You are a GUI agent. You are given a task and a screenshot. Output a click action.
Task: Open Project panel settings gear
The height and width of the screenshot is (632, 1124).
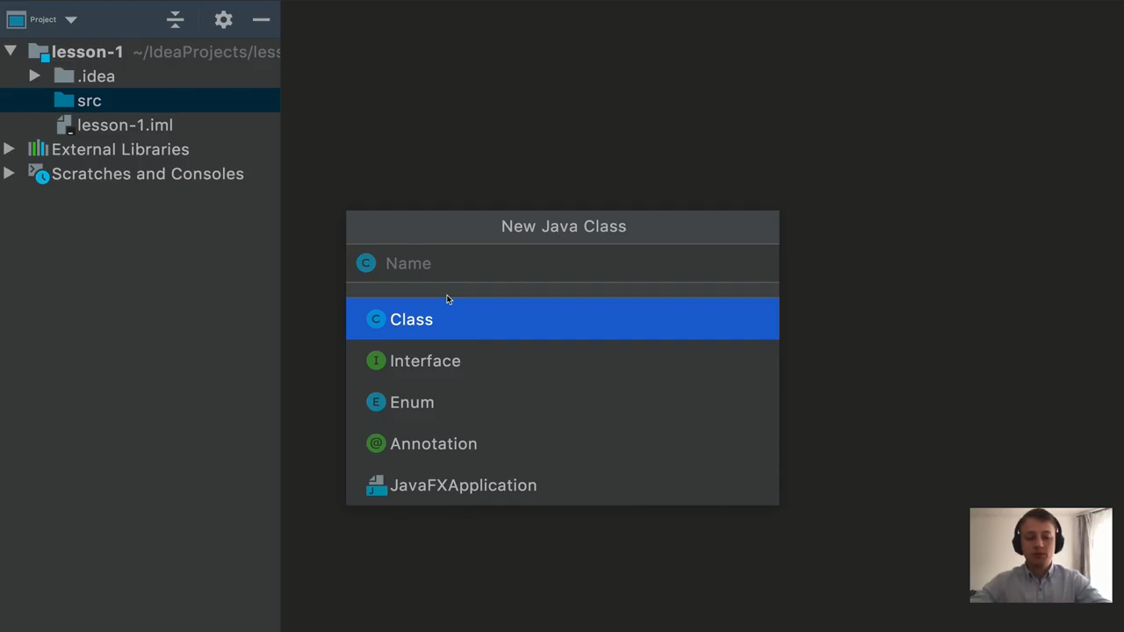tap(223, 19)
